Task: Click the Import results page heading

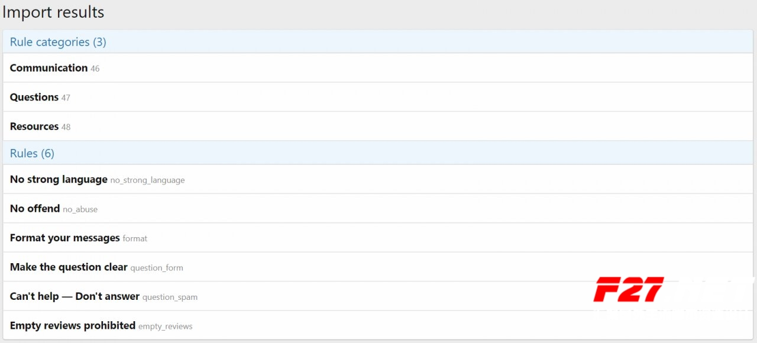Action: pos(53,12)
